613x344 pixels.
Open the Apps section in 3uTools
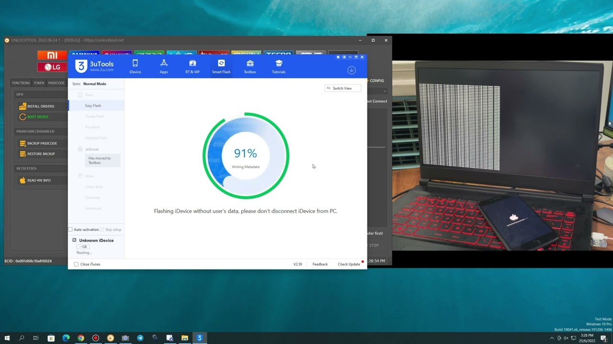[x=164, y=66]
